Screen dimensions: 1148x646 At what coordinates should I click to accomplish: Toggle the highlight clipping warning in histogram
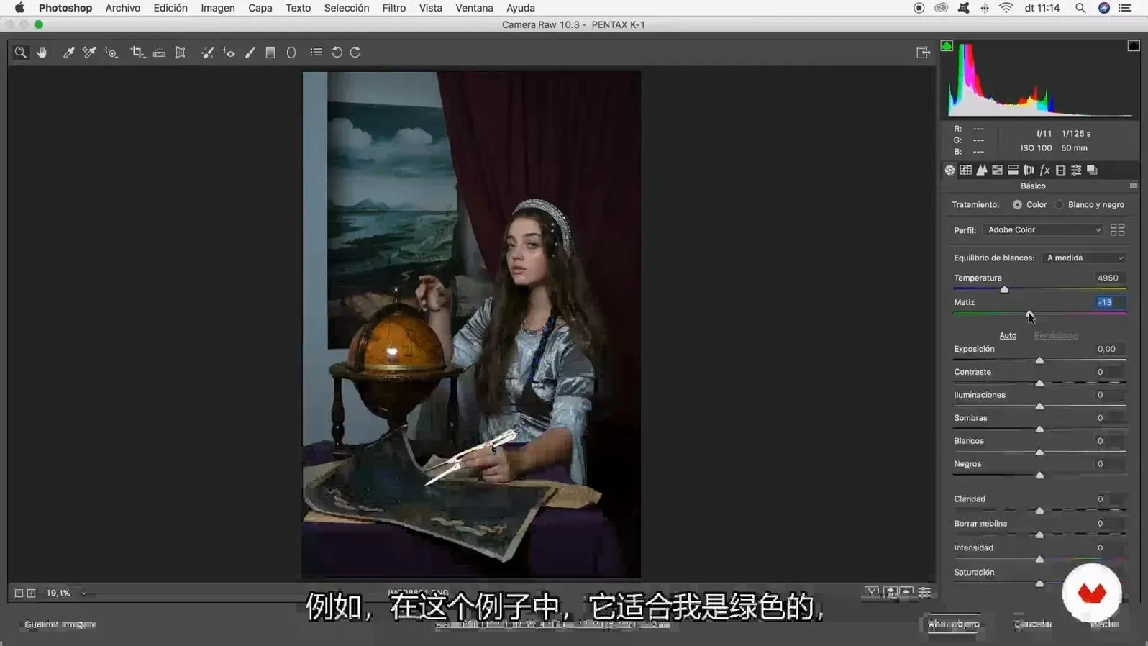click(x=1134, y=46)
